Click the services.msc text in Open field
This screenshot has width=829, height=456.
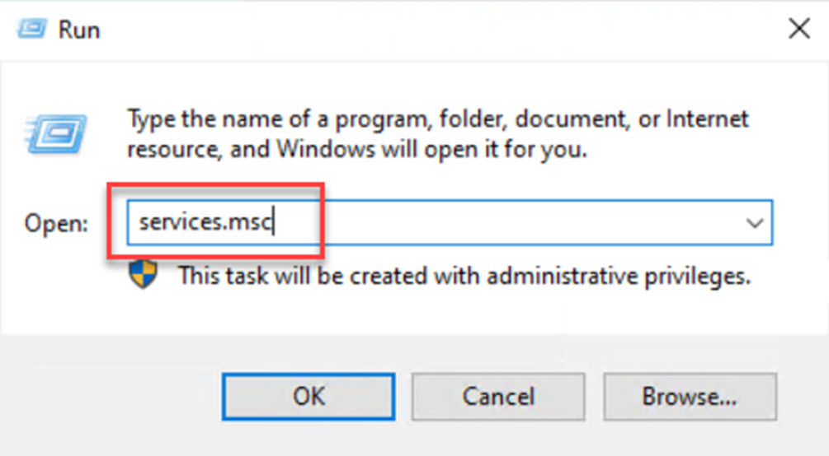coord(205,222)
